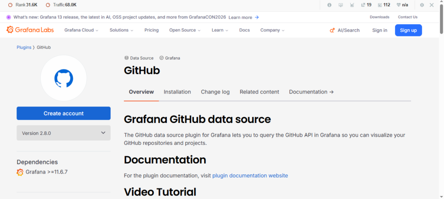Open the Version 2.8.0 dropdown
The height and width of the screenshot is (199, 444).
[x=64, y=133]
